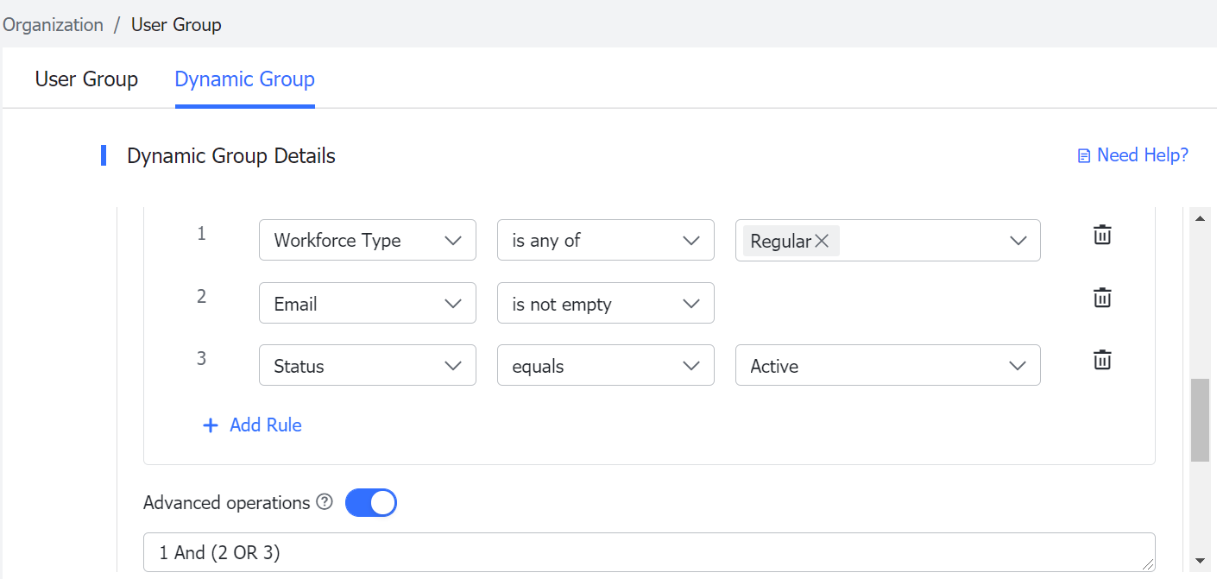This screenshot has width=1217, height=579.
Task: Switch to the User Group tab
Action: [x=86, y=79]
